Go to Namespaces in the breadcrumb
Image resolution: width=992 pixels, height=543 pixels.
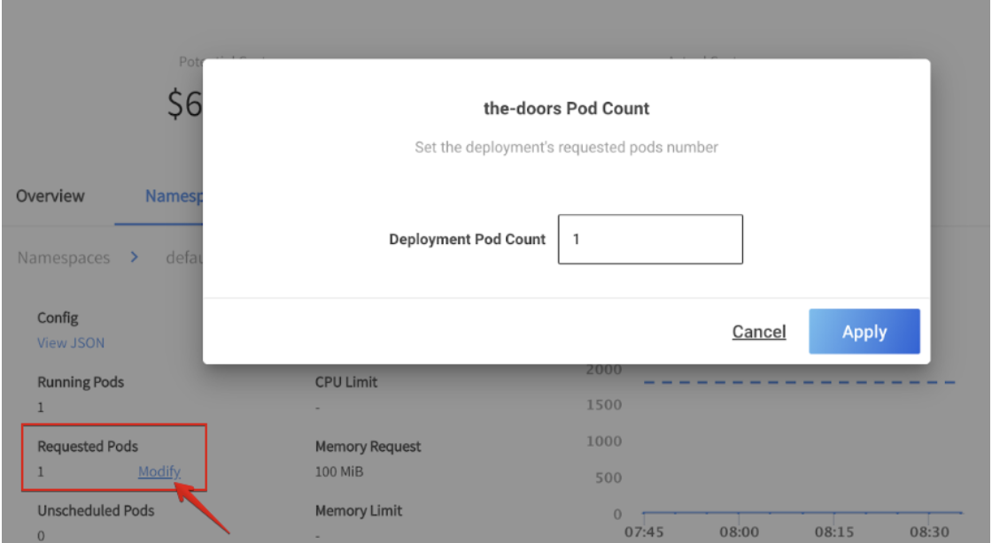click(x=64, y=258)
